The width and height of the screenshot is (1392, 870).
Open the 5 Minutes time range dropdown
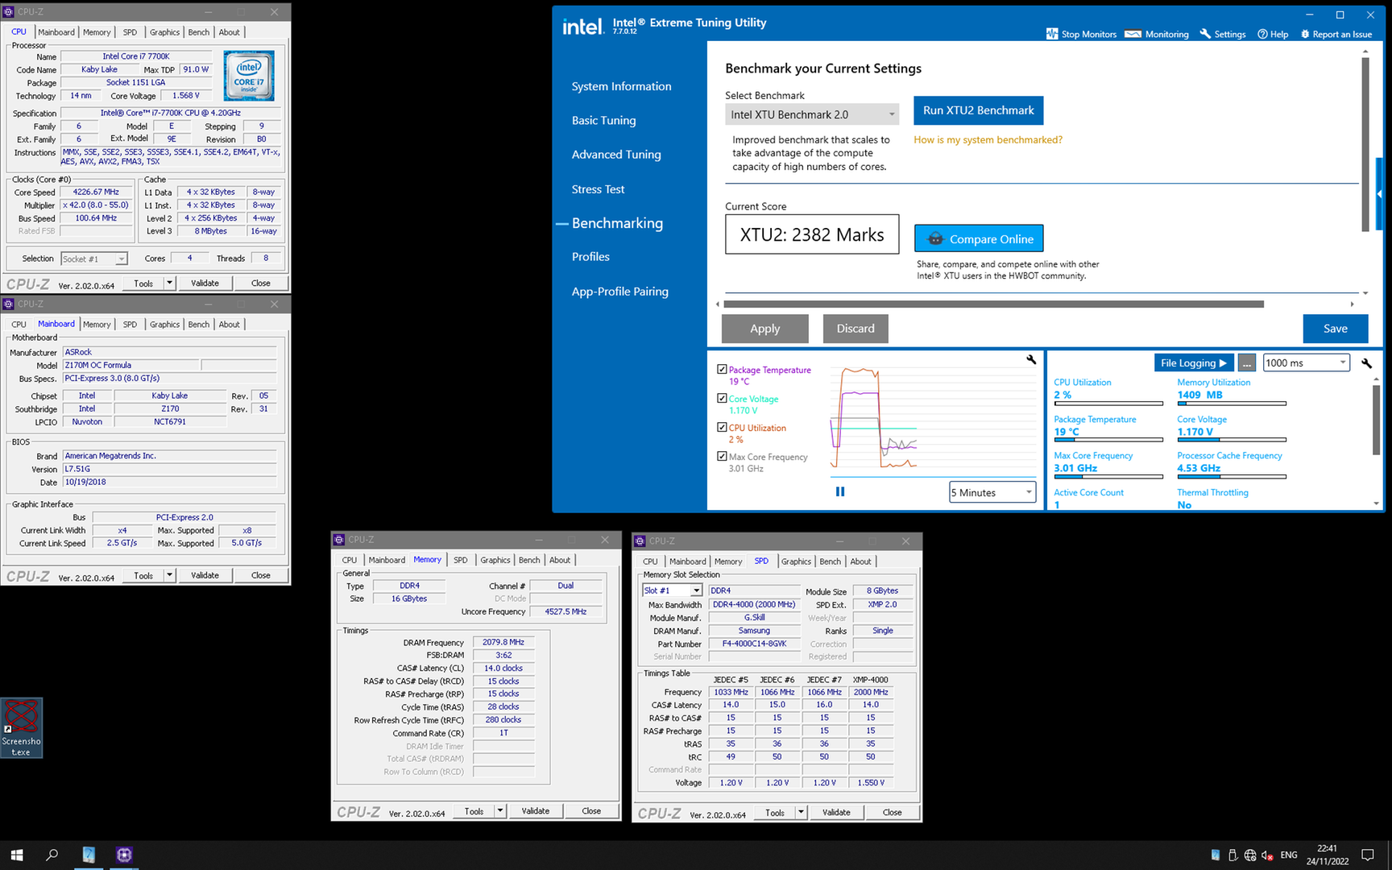click(x=992, y=492)
